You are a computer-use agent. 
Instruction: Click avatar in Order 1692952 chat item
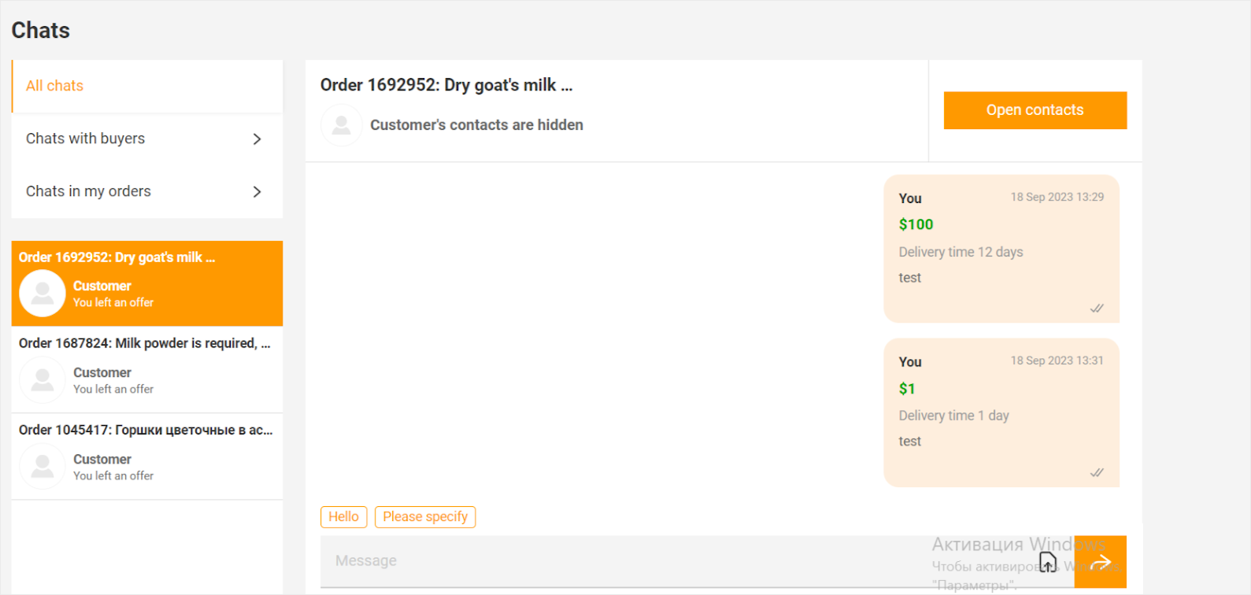tap(43, 294)
